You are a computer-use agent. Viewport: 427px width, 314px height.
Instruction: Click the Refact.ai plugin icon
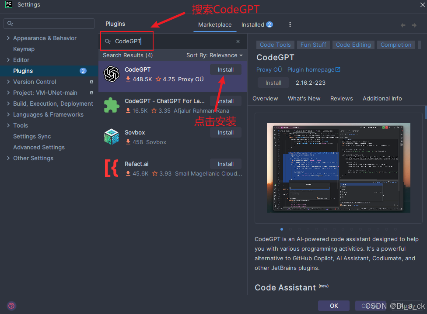coord(112,168)
